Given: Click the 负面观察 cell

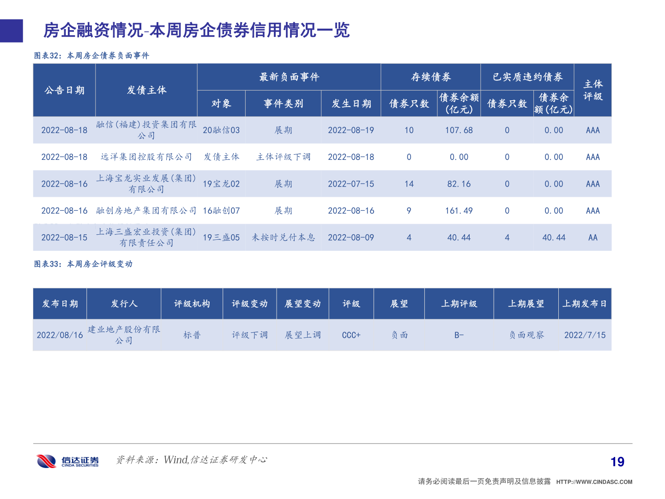Looking at the screenshot, I should tap(526, 335).
